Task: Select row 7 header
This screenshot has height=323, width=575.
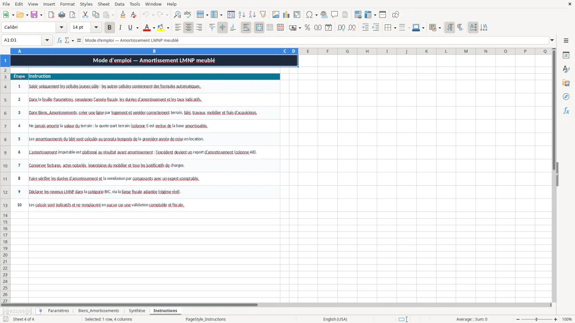Action: [5, 126]
